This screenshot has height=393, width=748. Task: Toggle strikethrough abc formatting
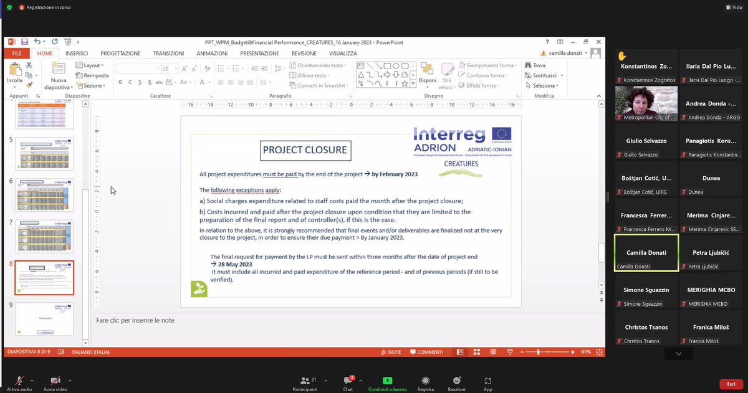pyautogui.click(x=159, y=82)
